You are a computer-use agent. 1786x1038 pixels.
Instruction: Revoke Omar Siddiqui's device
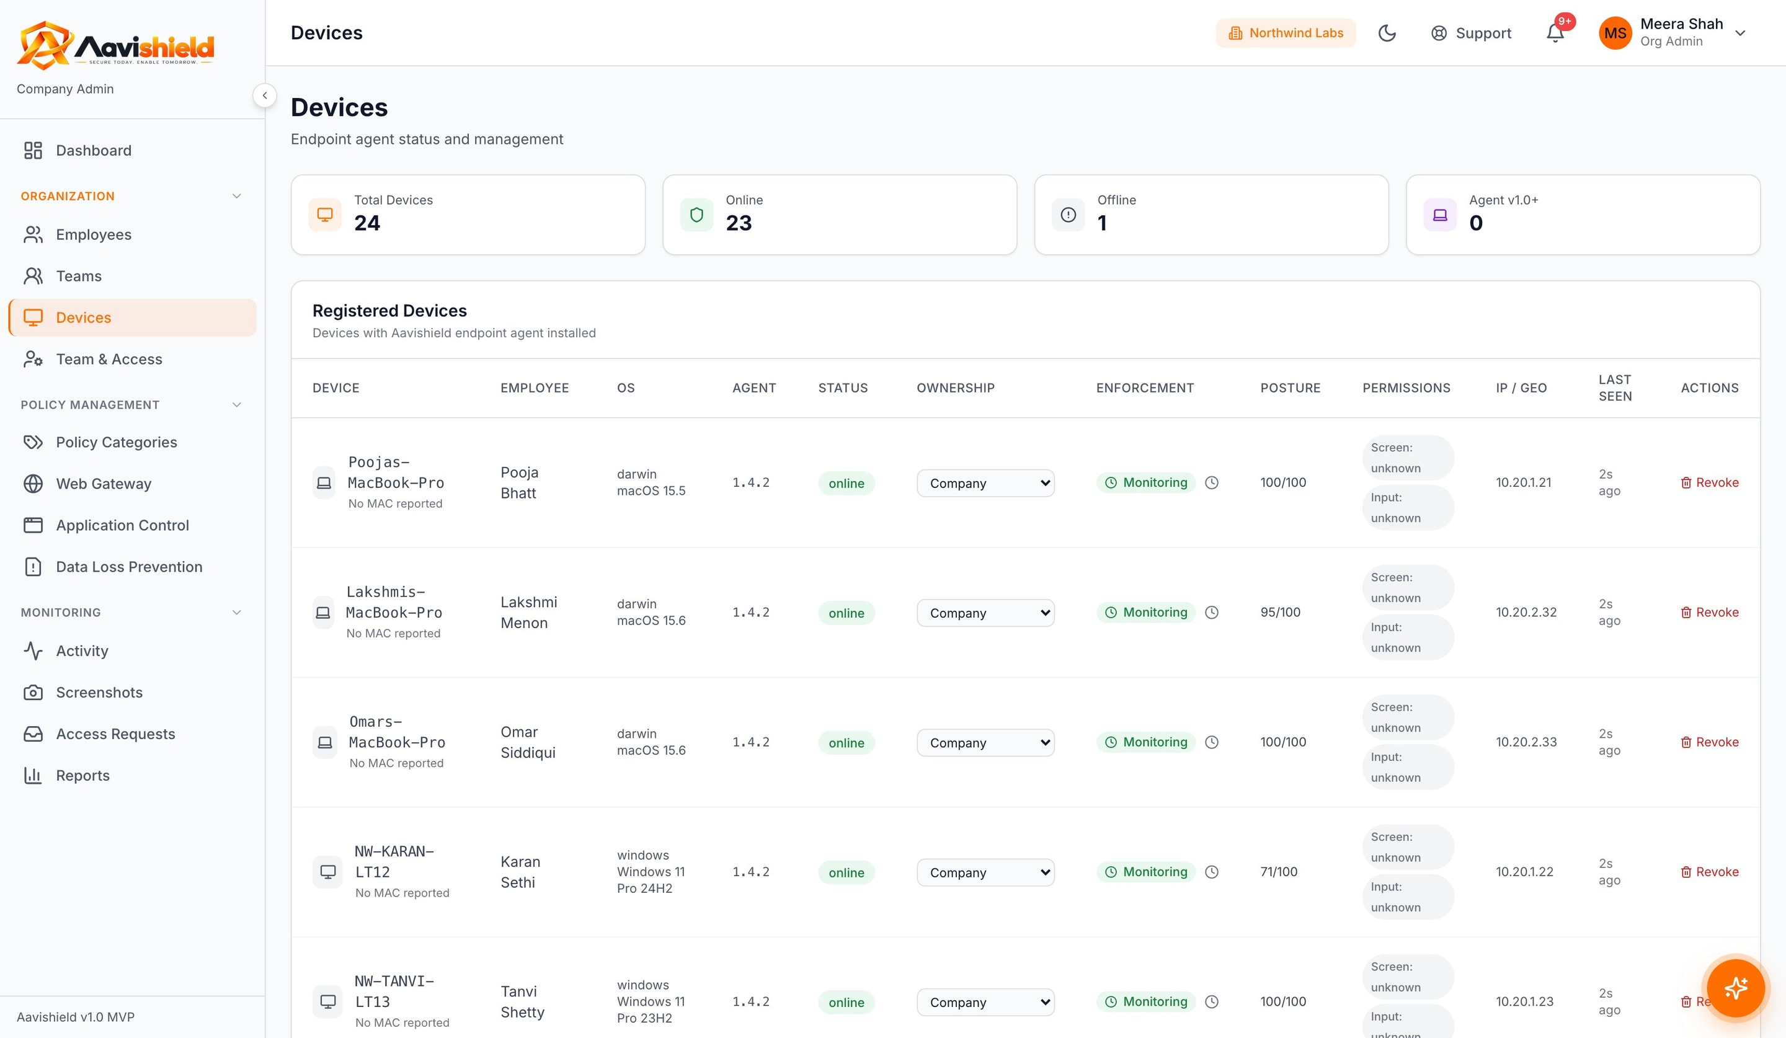pyautogui.click(x=1710, y=742)
